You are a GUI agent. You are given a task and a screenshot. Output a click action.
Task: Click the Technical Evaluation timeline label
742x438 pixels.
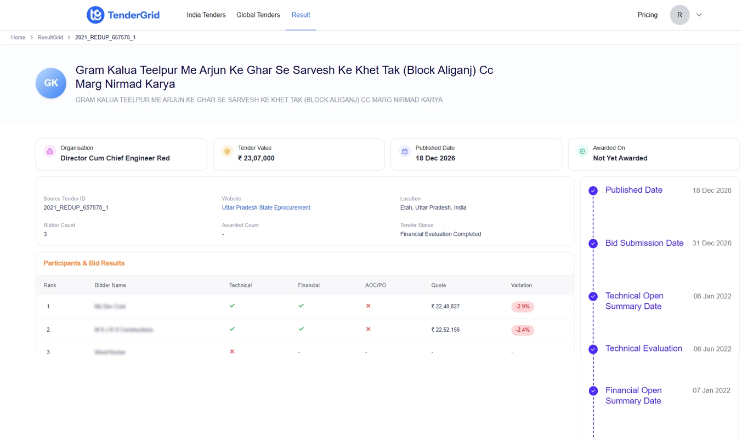point(644,348)
